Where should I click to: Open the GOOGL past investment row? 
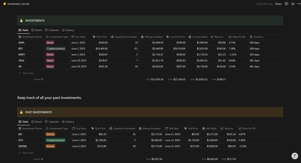(x=23, y=146)
